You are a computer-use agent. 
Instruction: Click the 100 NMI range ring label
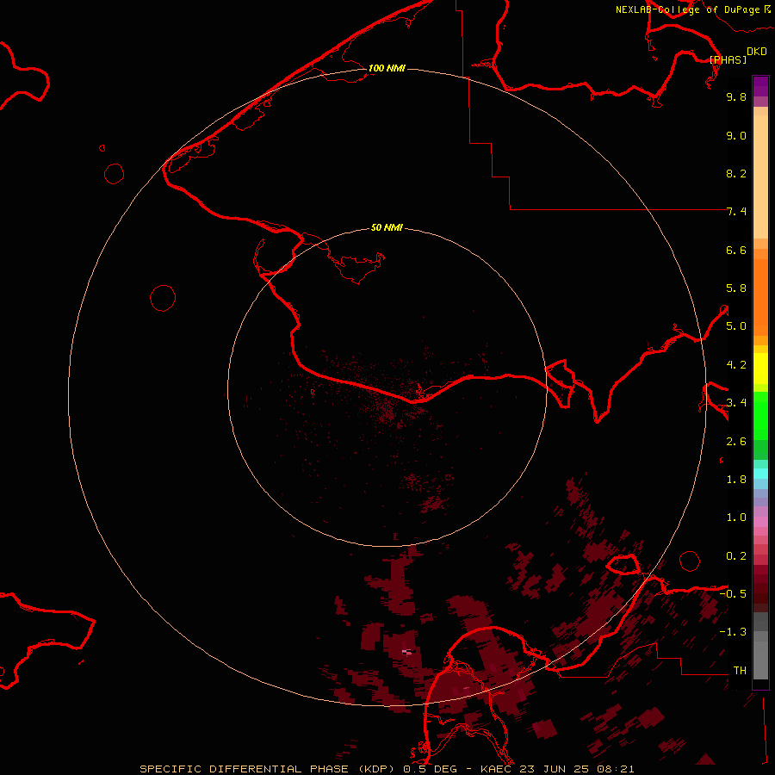(387, 68)
